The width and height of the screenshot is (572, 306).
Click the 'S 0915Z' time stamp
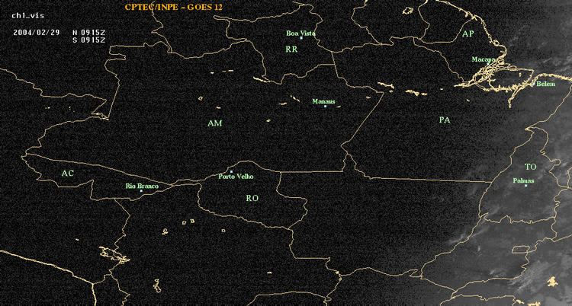pyautogui.click(x=89, y=40)
